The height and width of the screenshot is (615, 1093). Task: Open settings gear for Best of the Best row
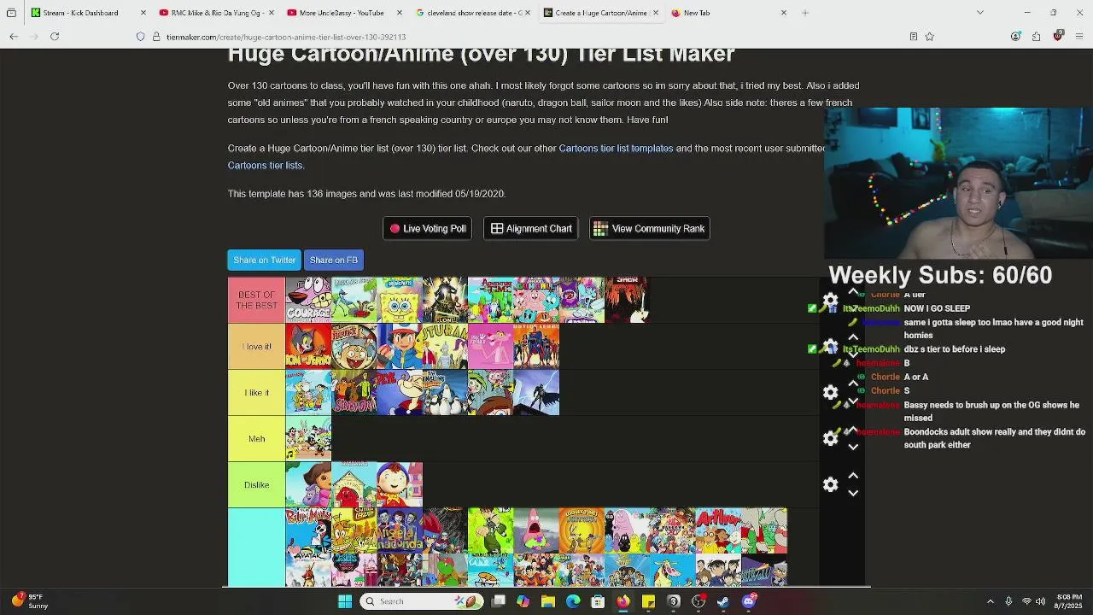(830, 300)
